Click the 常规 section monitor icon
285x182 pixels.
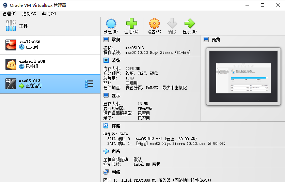coord(106,39)
